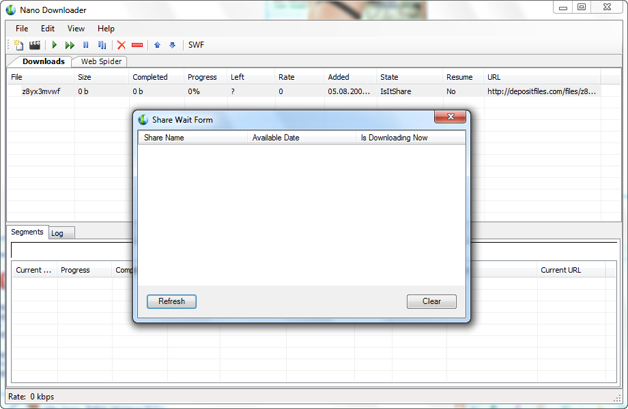Open the File menu
This screenshot has width=628, height=409.
pos(22,29)
